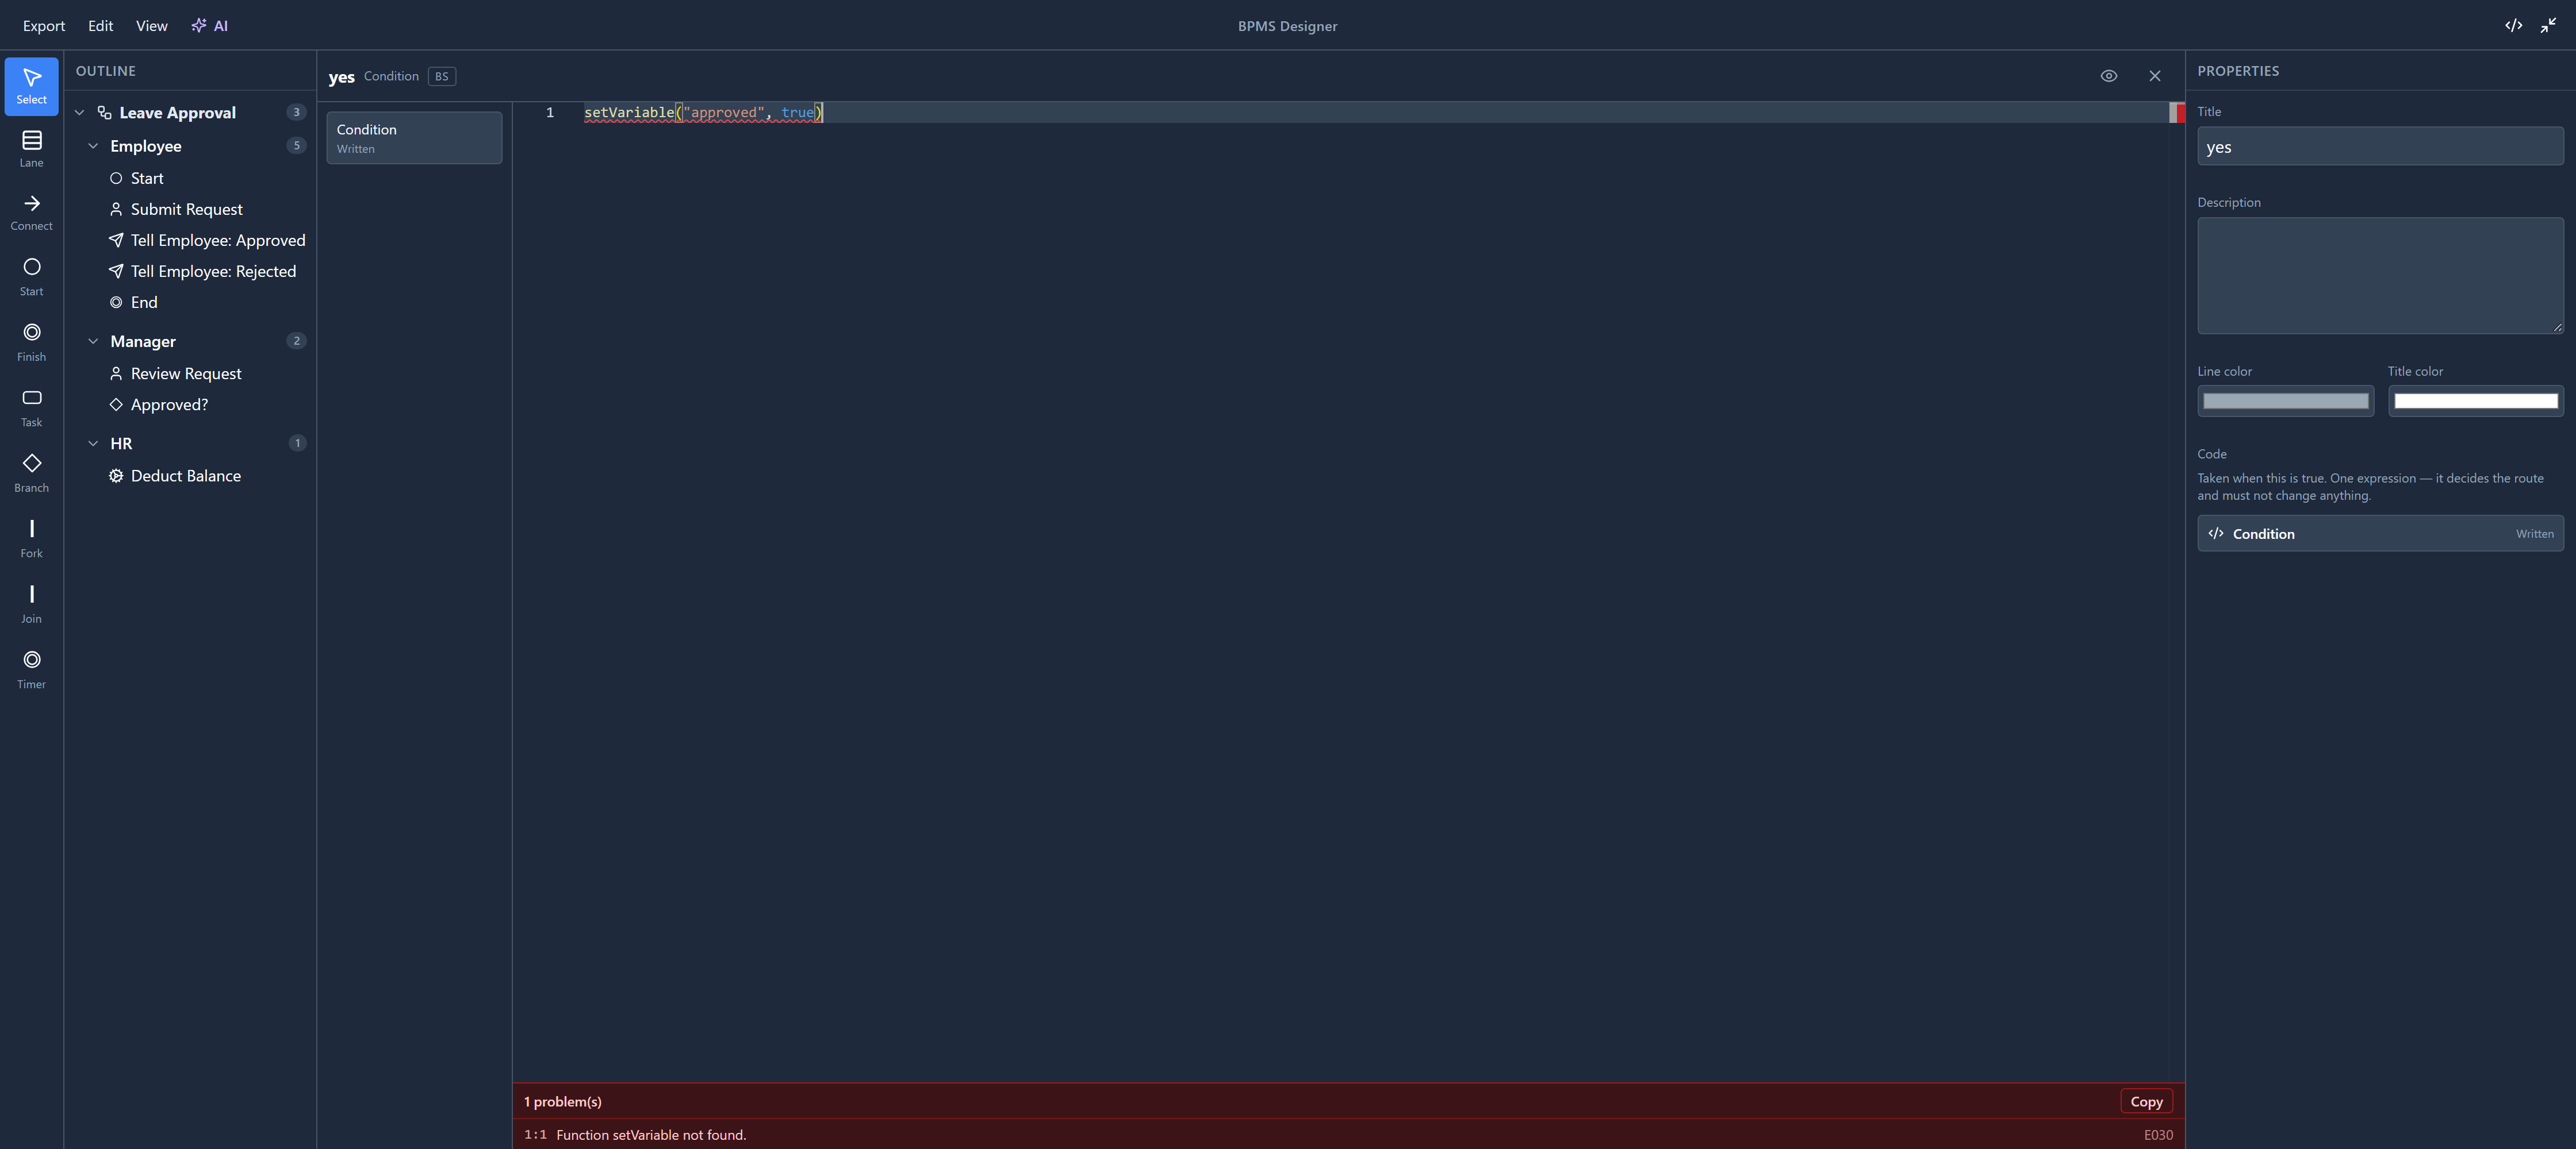
Task: Open the AI sparkle menu
Action: [209, 26]
